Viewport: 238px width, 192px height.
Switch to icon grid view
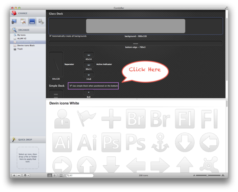coord(49,176)
